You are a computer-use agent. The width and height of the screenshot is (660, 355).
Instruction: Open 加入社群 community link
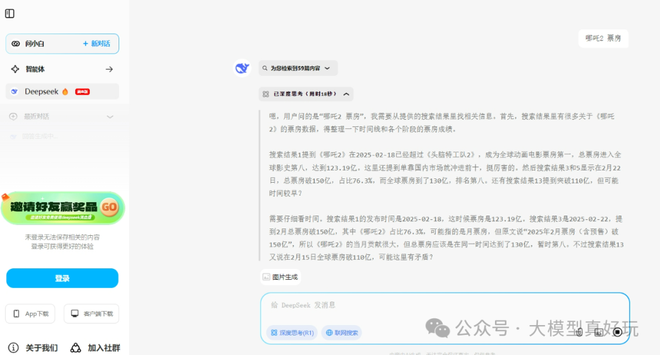[x=104, y=348]
